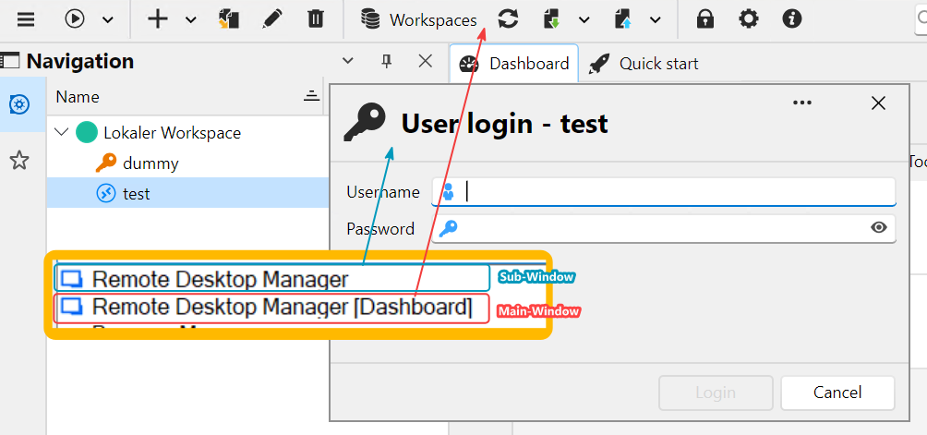Open the dropdown next to the play icon

[108, 20]
